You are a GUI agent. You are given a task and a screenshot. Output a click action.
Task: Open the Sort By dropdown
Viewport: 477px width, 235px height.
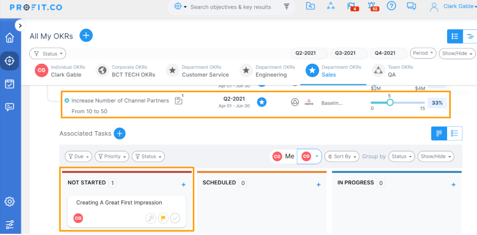tap(342, 157)
